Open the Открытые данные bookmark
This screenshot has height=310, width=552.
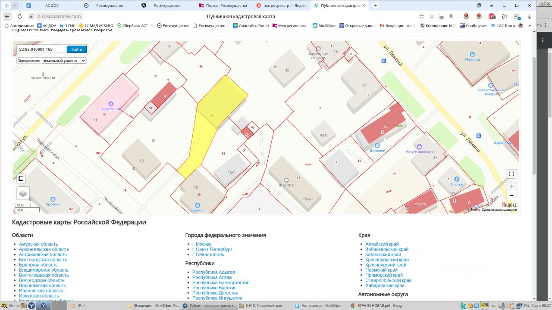pyautogui.click(x=358, y=26)
